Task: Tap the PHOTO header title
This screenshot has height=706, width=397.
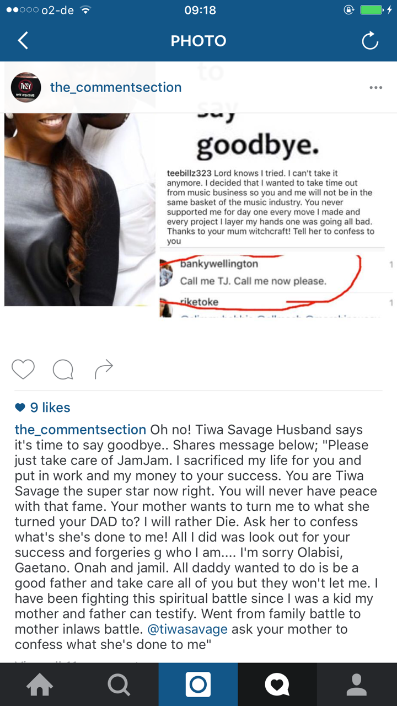Action: [198, 41]
